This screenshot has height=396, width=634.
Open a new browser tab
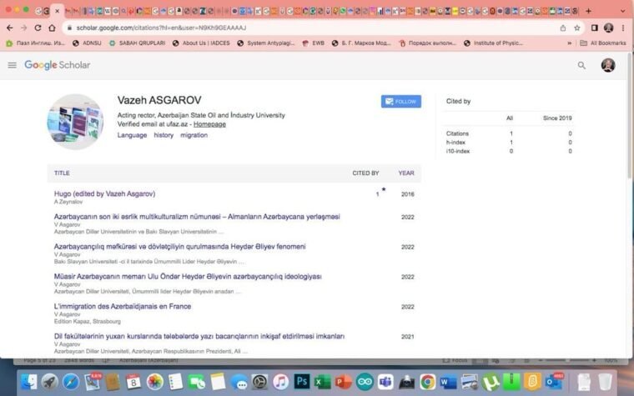588,11
